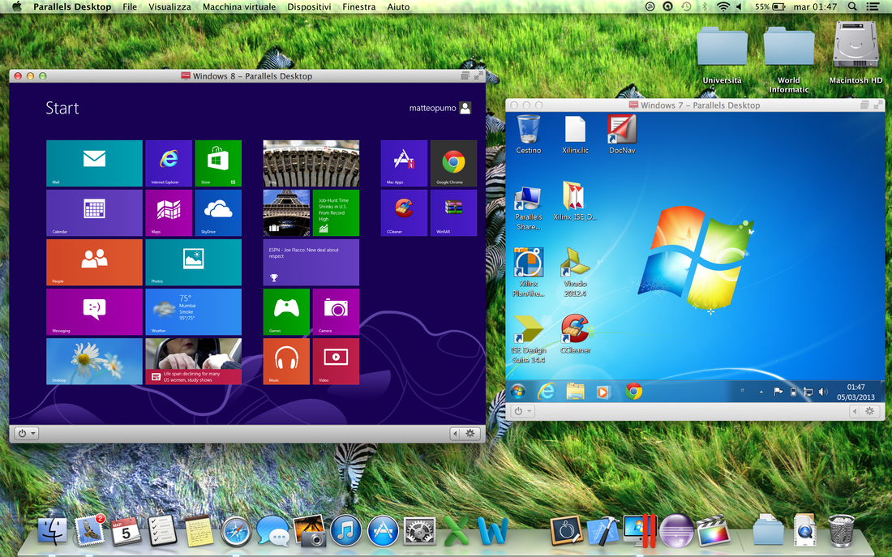This screenshot has height=557, width=892.
Task: Open Windows Media Player on taskbar
Action: (x=603, y=392)
